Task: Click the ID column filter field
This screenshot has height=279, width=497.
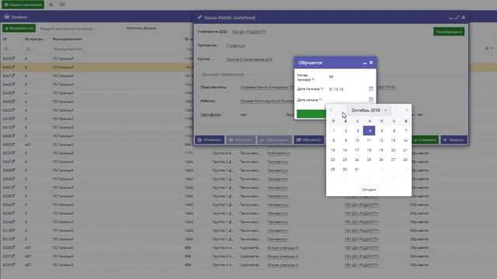Action: click(12, 49)
